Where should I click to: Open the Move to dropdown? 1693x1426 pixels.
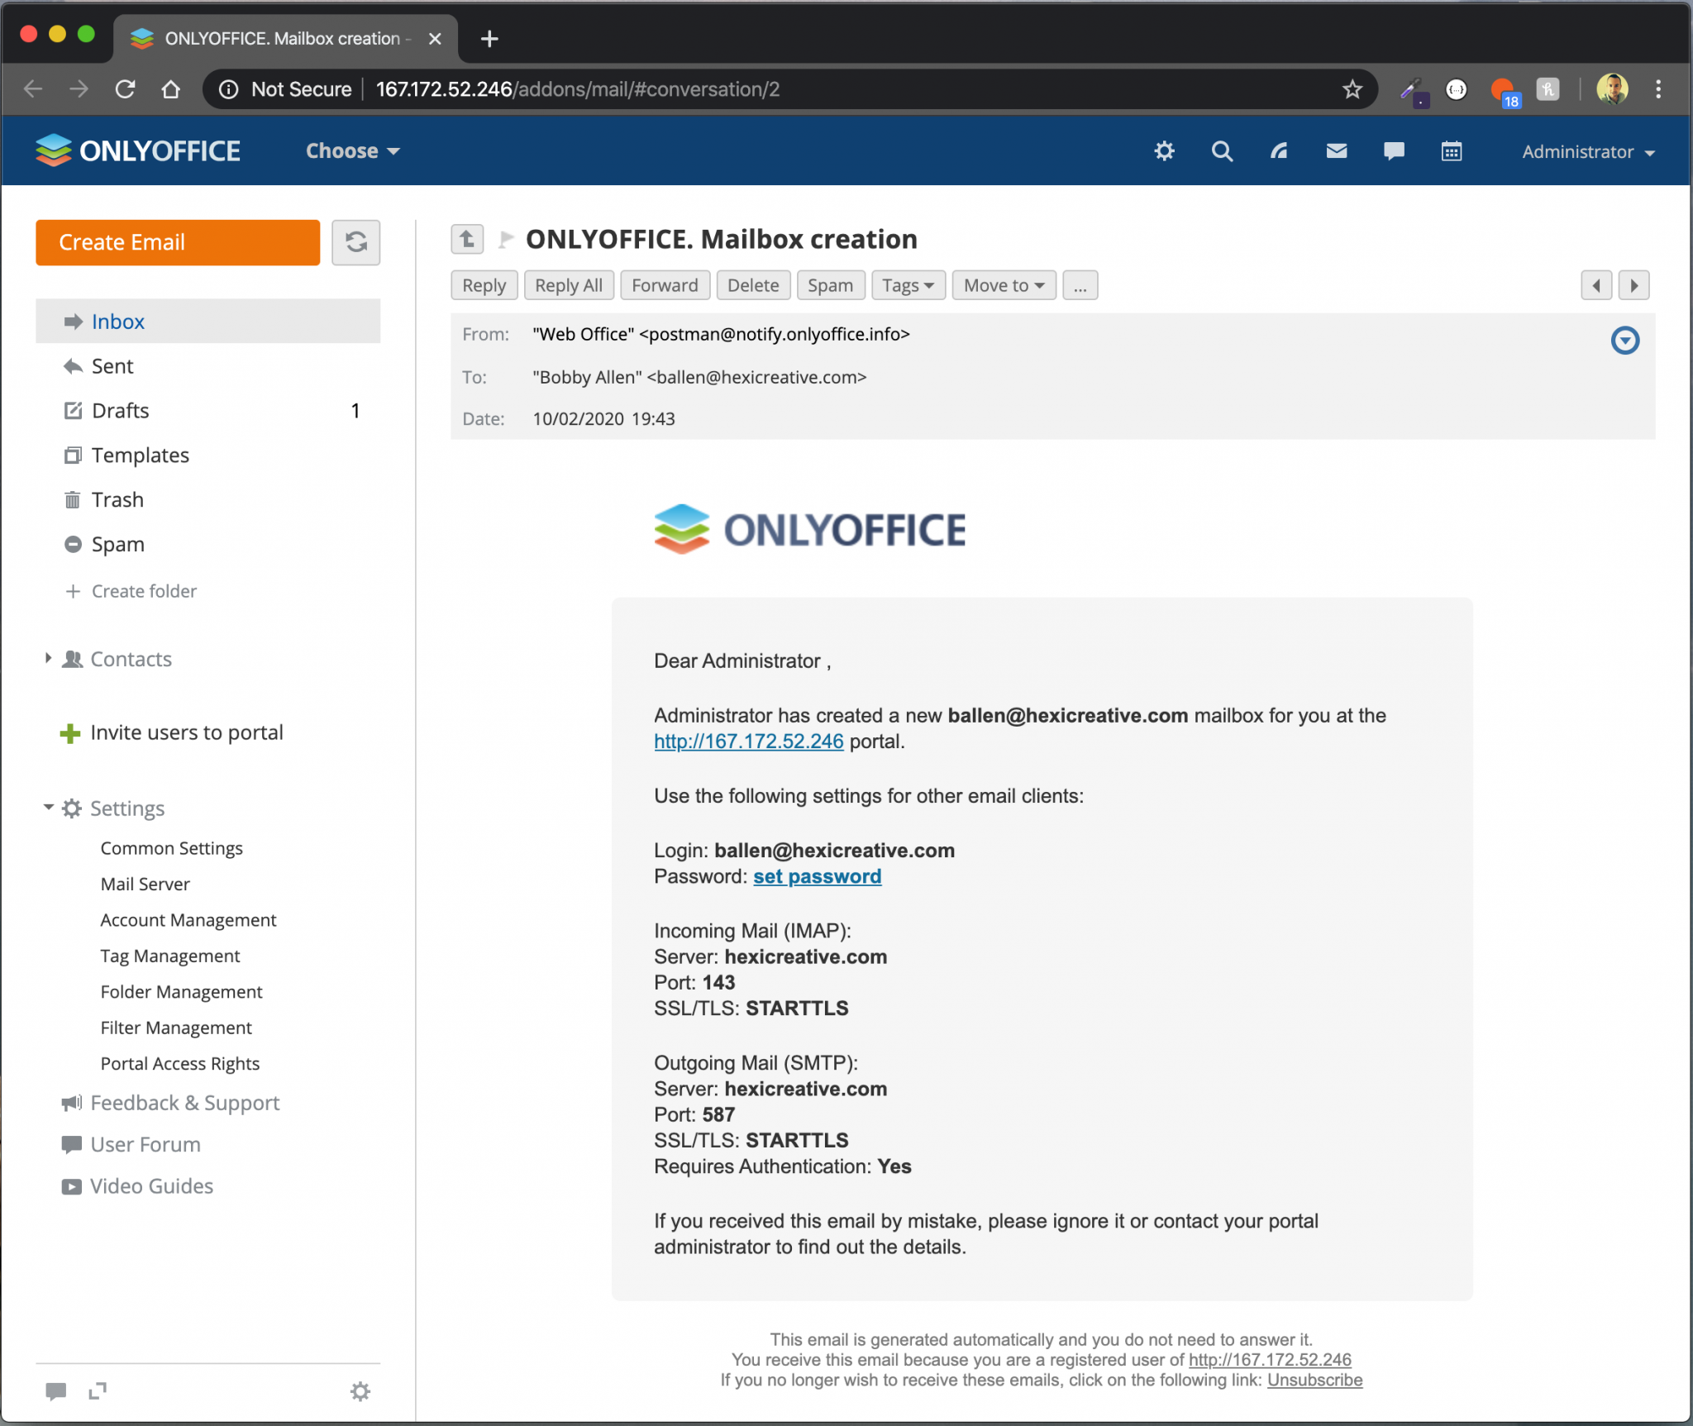pos(1004,286)
